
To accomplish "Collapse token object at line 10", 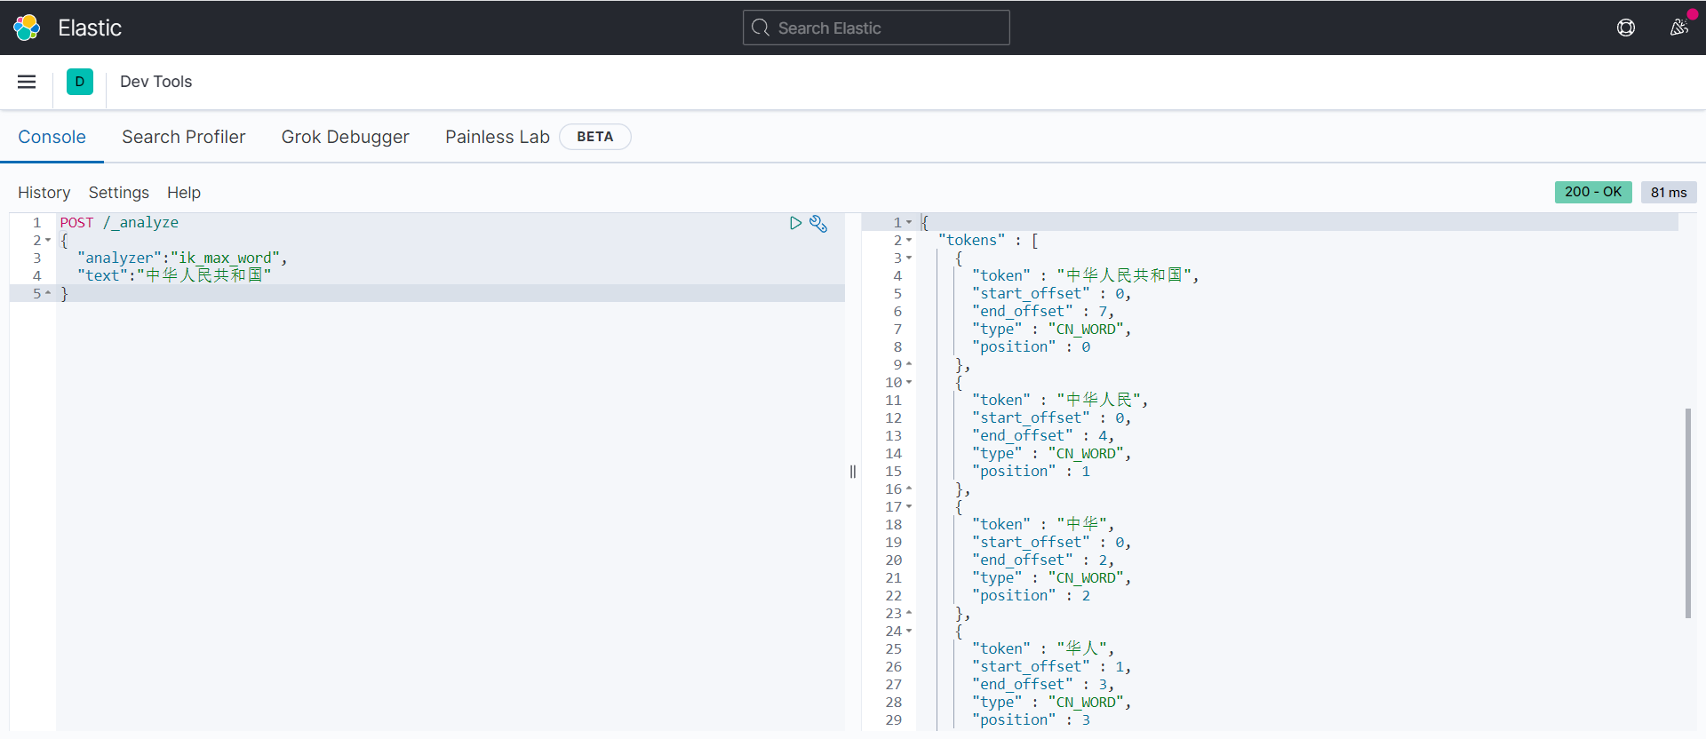I will pos(909,383).
